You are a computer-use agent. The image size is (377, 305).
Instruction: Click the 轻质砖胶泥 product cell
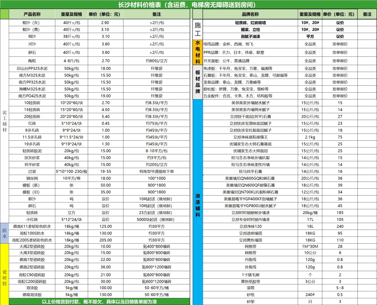32,151
